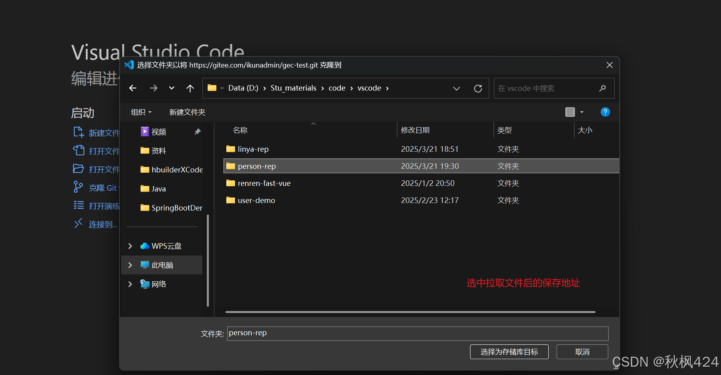Image resolution: width=721 pixels, height=375 pixels.
Task: Open the 组织 menu
Action: pos(140,112)
